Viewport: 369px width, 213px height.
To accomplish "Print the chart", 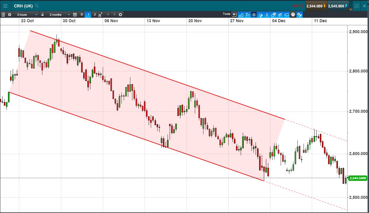I will click(293, 14).
